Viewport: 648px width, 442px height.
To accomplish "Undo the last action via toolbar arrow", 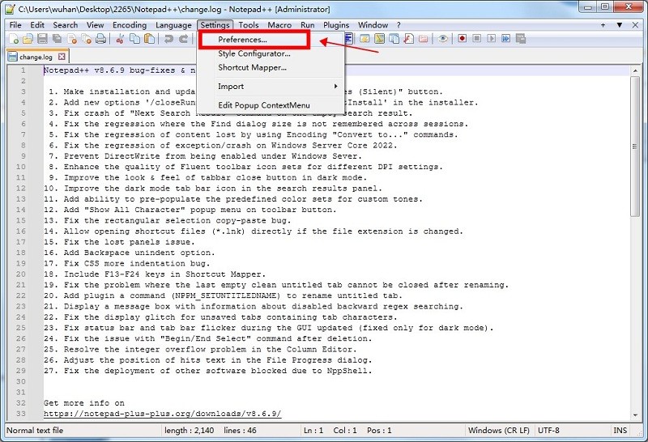I will pos(168,39).
